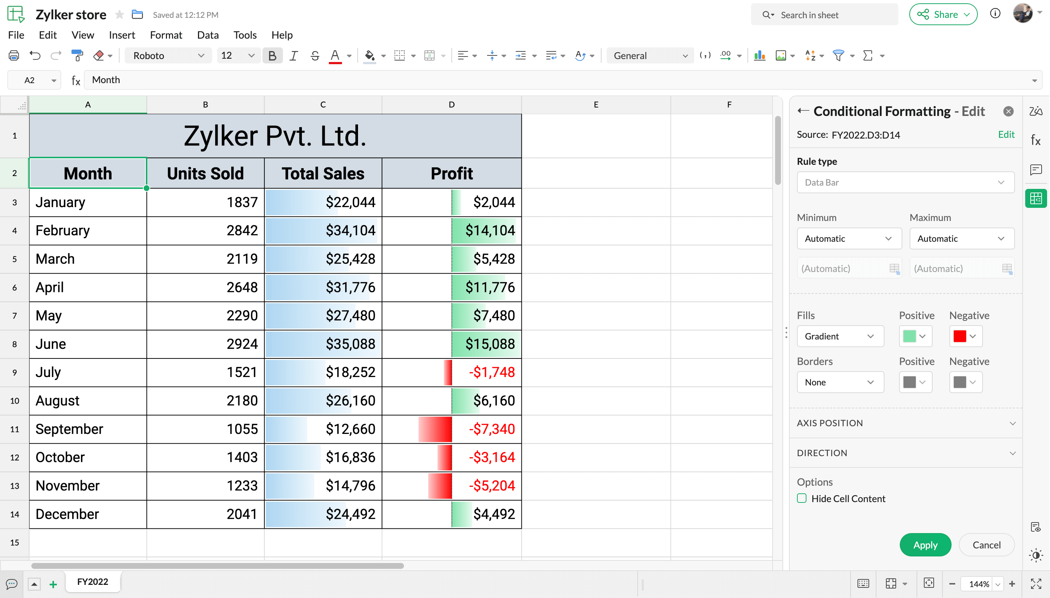Viewport: 1050px width, 598px height.
Task: Open the Format menu
Action: (x=166, y=35)
